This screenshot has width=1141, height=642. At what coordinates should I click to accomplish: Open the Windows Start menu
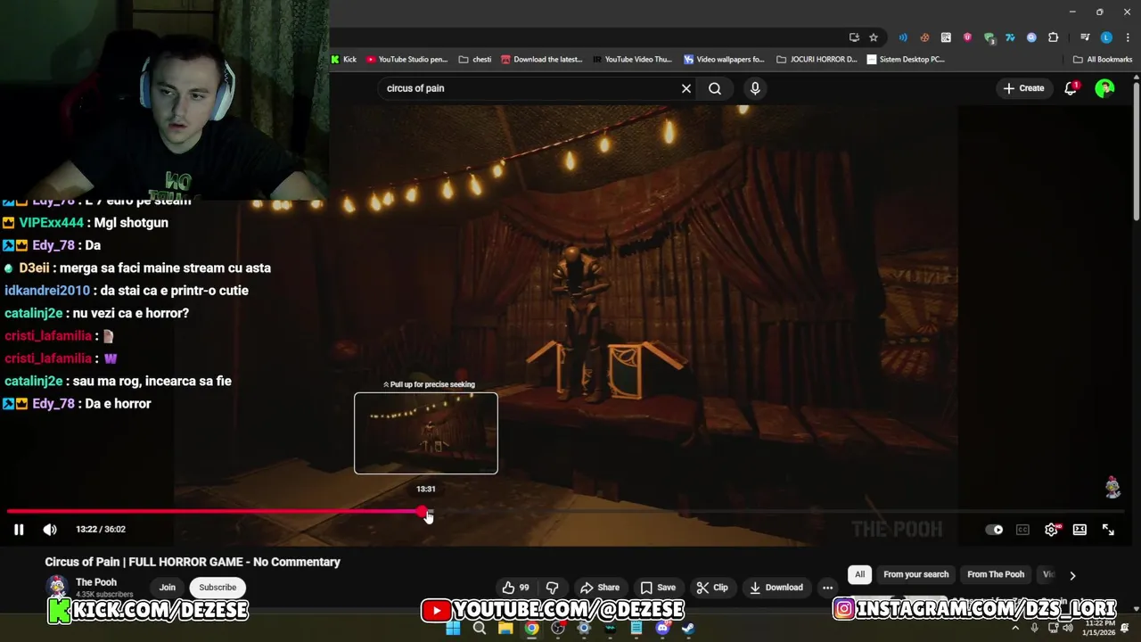click(x=453, y=629)
